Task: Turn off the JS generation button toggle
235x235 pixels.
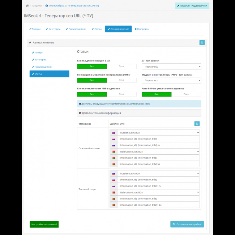Action: point(121,66)
